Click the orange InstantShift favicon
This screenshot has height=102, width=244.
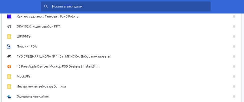(x=9, y=66)
